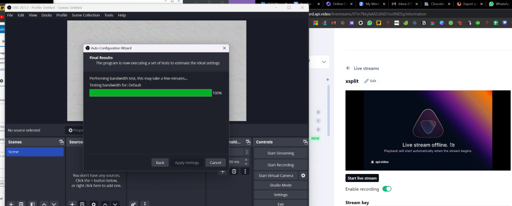Viewport: 512px width, 206px height.
Task: Click Gmail bookmark icon in bookmarks bar
Action: (333, 23)
